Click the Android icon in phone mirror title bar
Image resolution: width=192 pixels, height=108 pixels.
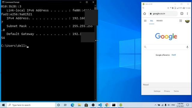point(143,4)
